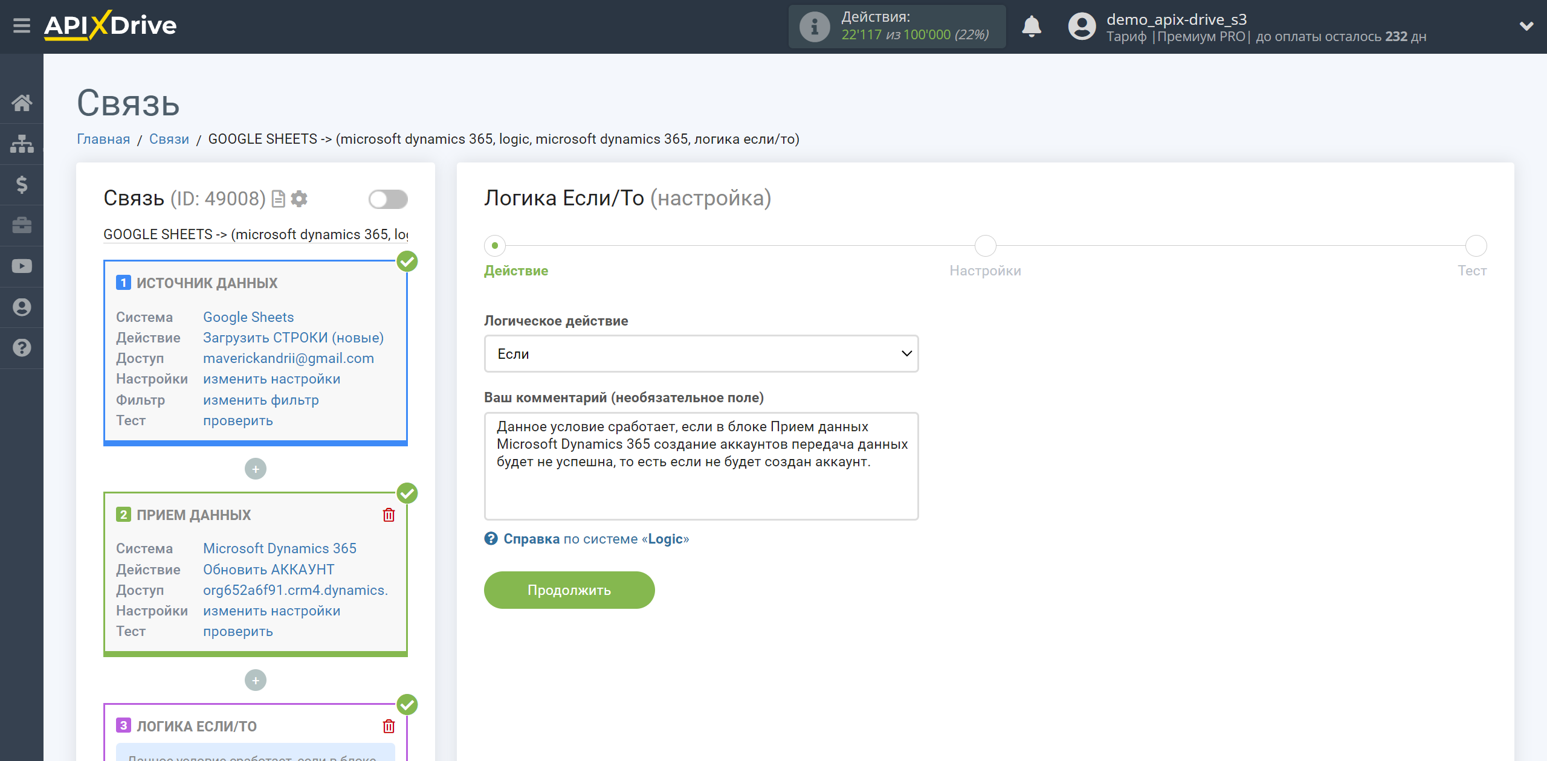Click the user avatar icon
This screenshot has width=1547, height=761.
coord(1082,27)
